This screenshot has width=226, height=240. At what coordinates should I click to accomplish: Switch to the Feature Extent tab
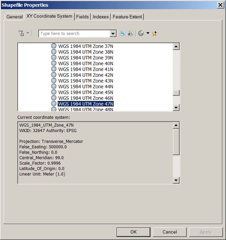(x=127, y=17)
